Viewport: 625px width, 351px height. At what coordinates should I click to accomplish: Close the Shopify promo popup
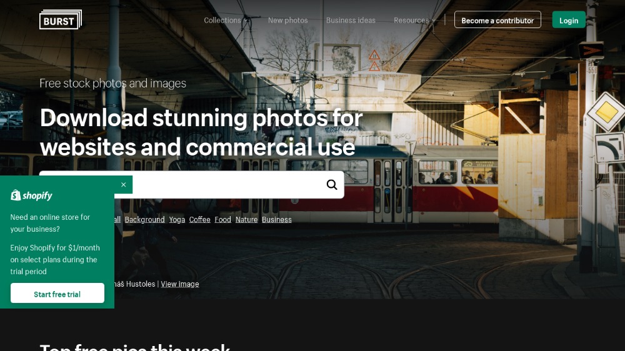(123, 185)
